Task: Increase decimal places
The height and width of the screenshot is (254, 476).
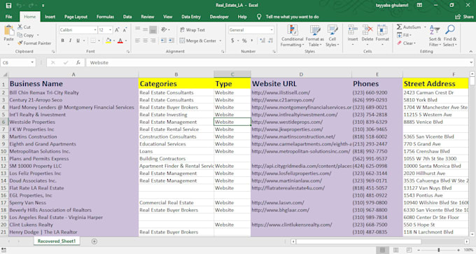Action: point(262,41)
